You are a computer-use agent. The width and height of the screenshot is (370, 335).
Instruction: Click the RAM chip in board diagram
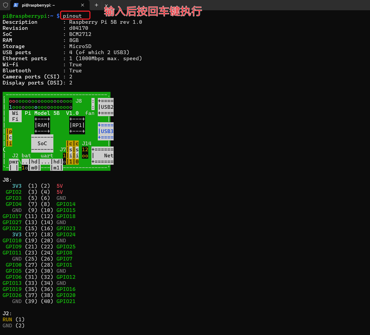coord(42,125)
